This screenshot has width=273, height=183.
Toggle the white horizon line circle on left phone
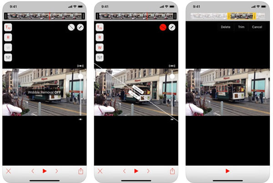point(71,27)
